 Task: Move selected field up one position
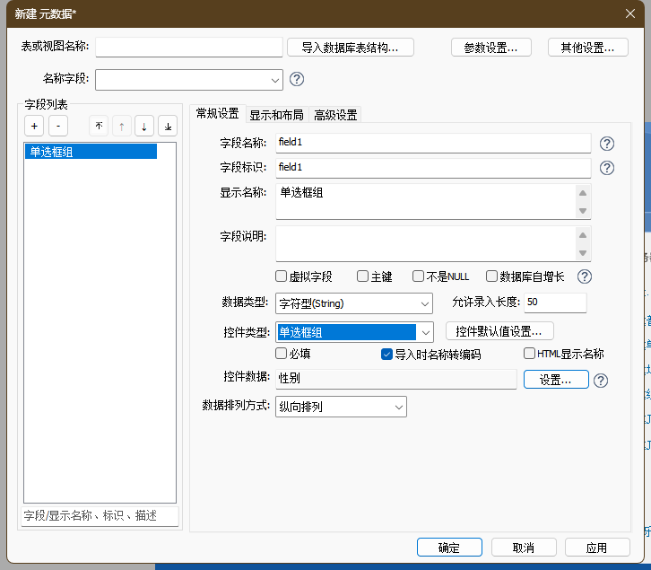(121, 127)
